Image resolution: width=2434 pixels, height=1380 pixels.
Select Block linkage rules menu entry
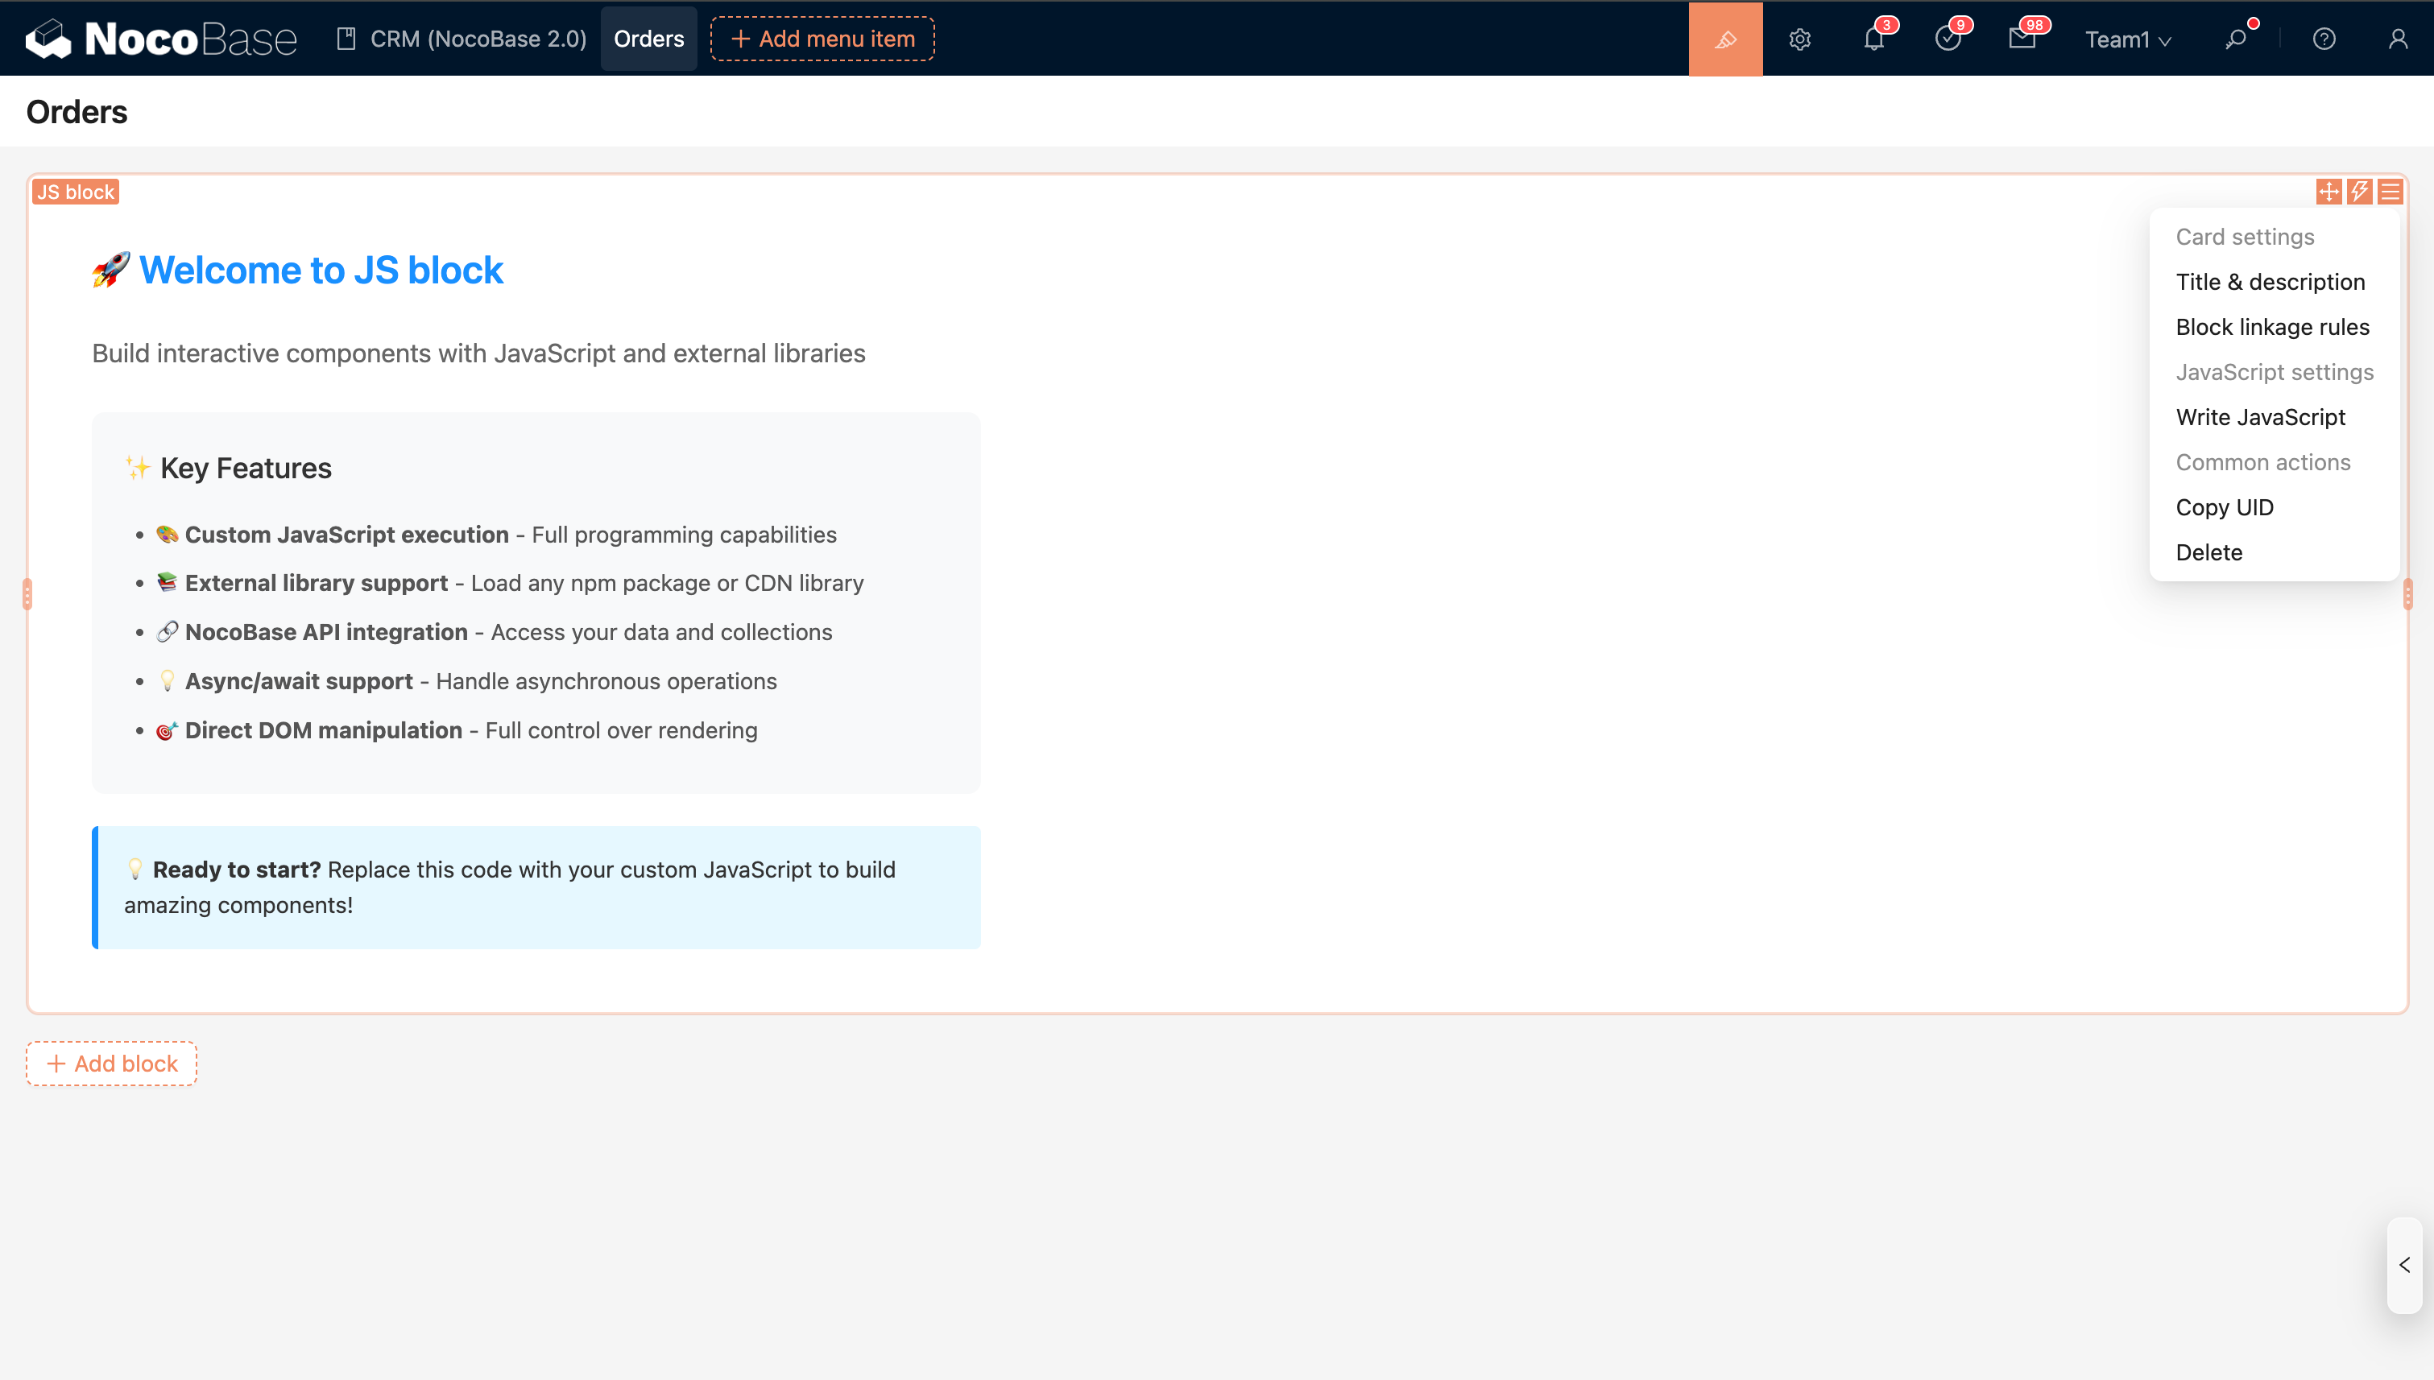[2272, 327]
